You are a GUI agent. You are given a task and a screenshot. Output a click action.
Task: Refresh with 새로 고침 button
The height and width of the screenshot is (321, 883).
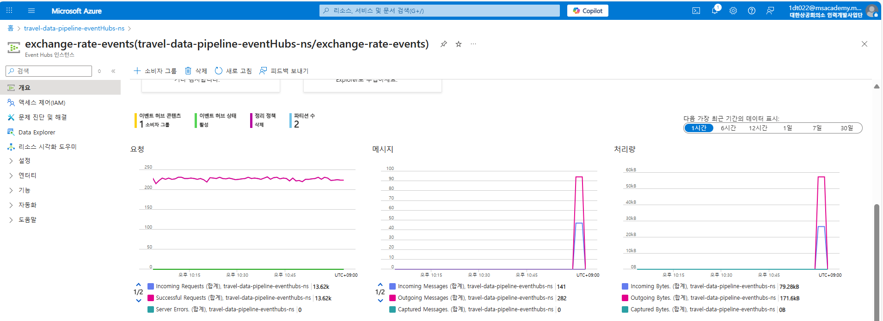click(x=233, y=71)
